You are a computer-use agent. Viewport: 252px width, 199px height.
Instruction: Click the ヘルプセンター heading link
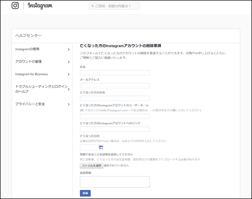point(28,35)
